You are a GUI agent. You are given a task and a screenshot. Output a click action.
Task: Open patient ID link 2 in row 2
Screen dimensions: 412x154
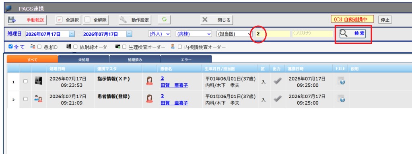[x=162, y=96]
